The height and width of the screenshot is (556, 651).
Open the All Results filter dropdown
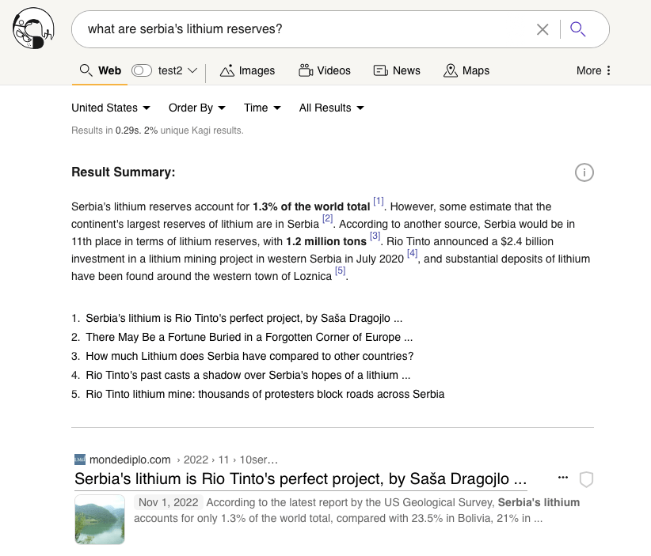331,108
